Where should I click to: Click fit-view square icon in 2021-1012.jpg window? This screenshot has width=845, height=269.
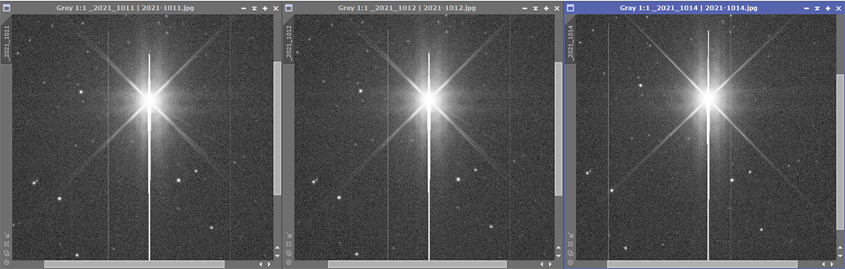click(x=288, y=244)
